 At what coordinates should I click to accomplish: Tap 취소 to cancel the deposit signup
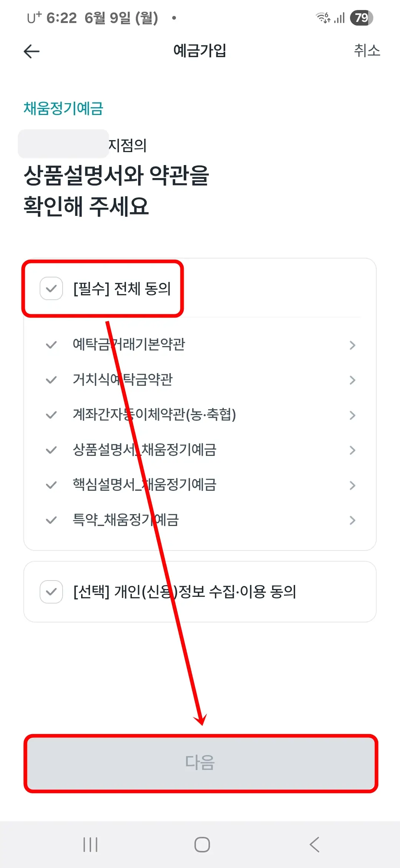click(x=367, y=51)
